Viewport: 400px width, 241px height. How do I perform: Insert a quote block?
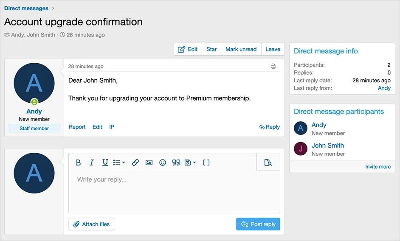coord(176,163)
